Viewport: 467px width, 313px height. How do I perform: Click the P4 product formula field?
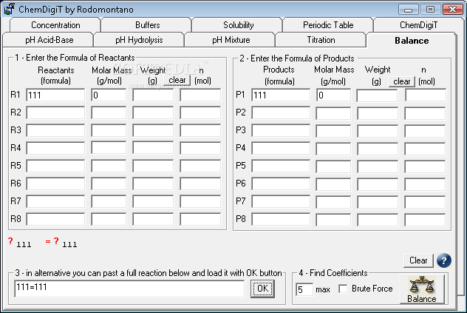(281, 148)
